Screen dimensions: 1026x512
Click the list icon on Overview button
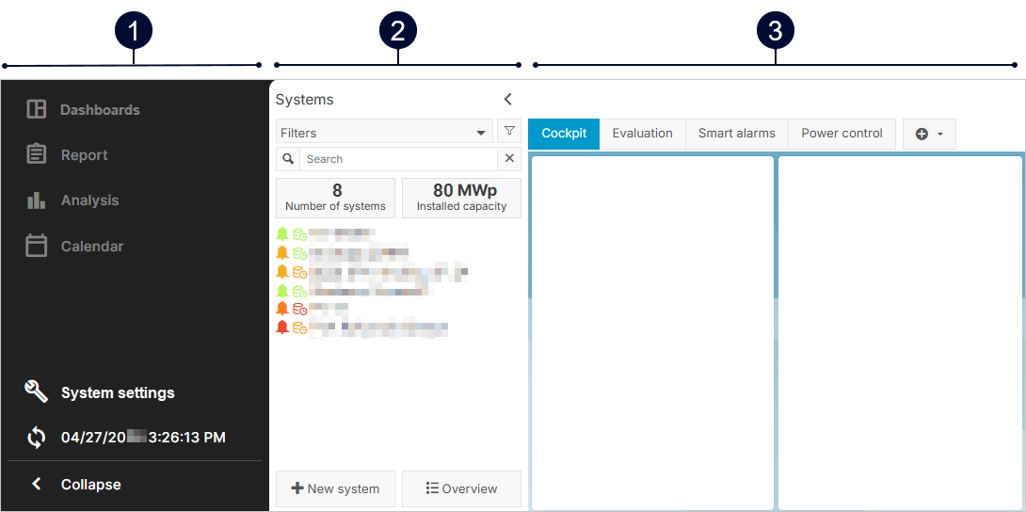pyautogui.click(x=432, y=488)
